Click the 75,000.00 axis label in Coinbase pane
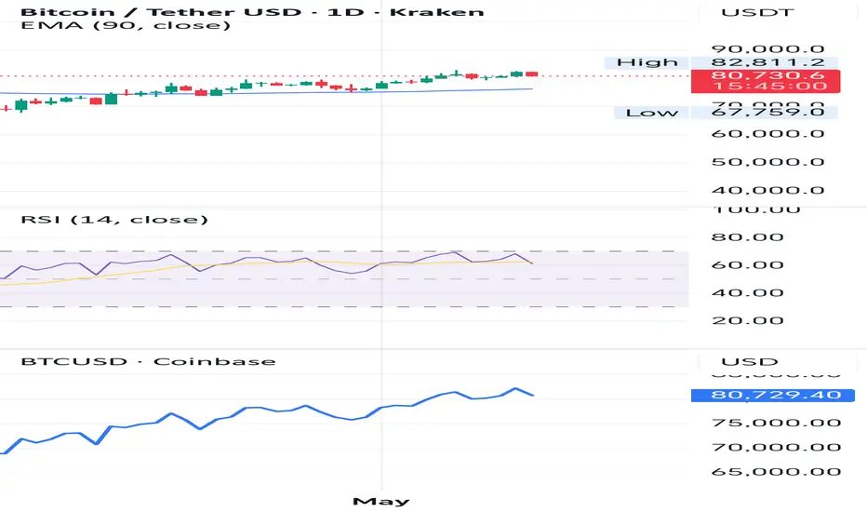This screenshot has height=512, width=867. point(777,423)
